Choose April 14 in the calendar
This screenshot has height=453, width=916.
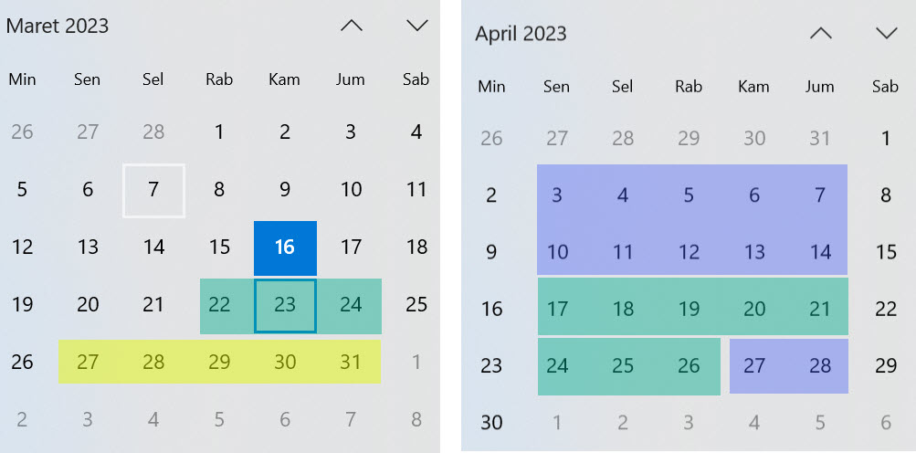point(820,252)
